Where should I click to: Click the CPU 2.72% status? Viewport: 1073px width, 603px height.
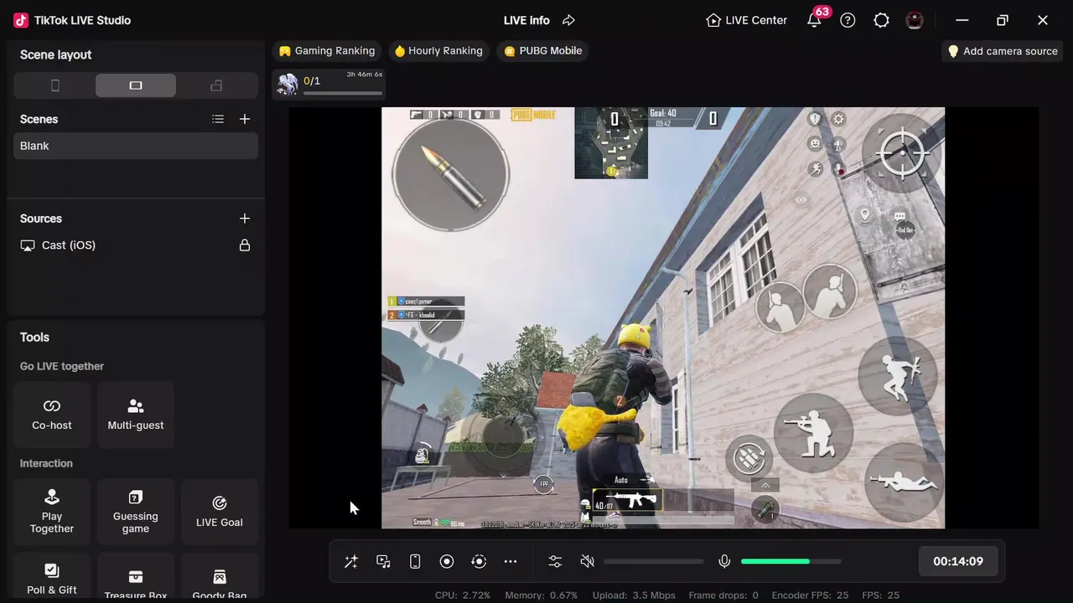(x=463, y=595)
